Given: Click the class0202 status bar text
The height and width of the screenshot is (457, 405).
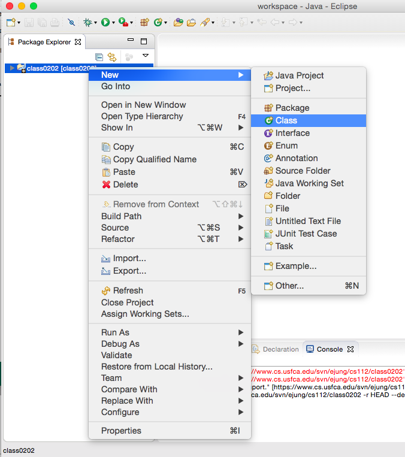Looking at the screenshot, I should click(19, 450).
